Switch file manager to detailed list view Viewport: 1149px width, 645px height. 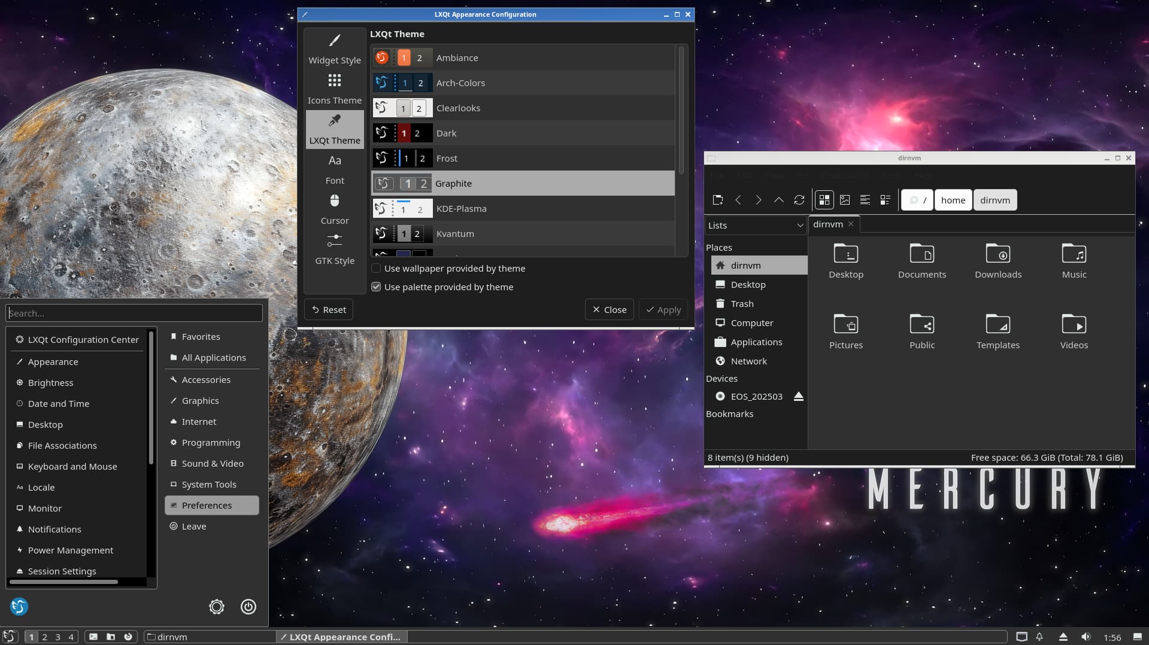886,200
